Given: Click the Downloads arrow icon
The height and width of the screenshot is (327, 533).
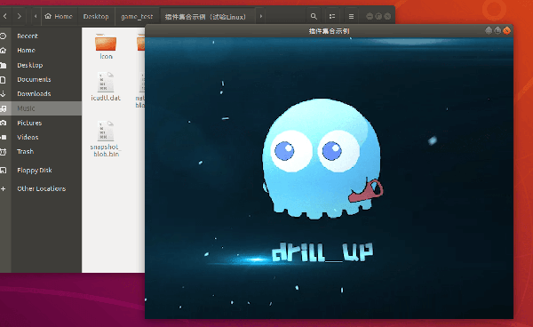Looking at the screenshot, I should click(3, 94).
